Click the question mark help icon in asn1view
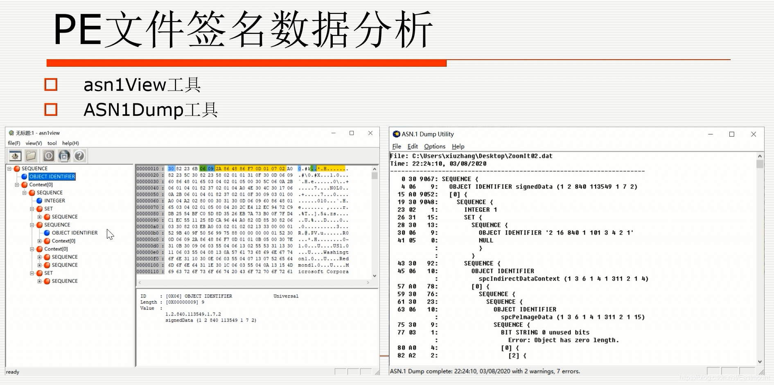This screenshot has width=774, height=385. [79, 156]
